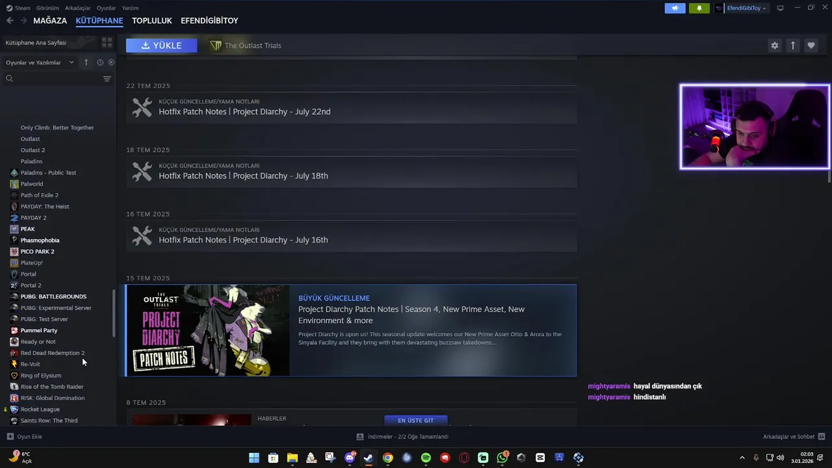
Task: Open Google Chrome from taskbar
Action: click(x=387, y=458)
